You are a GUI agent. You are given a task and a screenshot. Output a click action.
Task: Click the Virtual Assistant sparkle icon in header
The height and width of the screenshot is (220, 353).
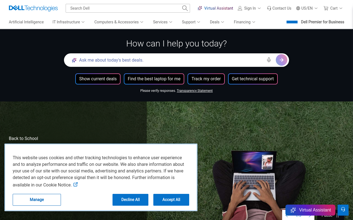click(200, 8)
